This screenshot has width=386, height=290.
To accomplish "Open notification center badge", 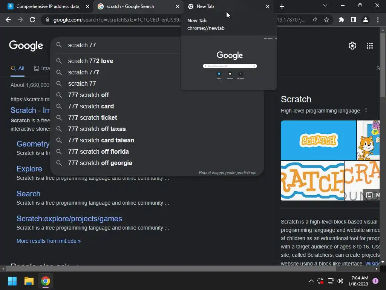I will [375, 281].
